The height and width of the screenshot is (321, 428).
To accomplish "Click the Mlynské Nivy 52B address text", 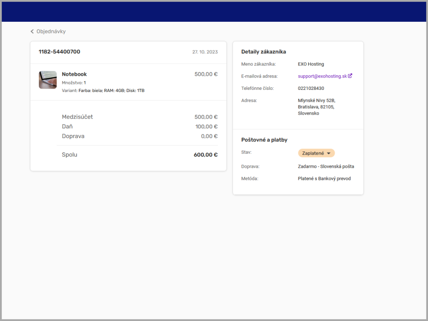I will [316, 101].
